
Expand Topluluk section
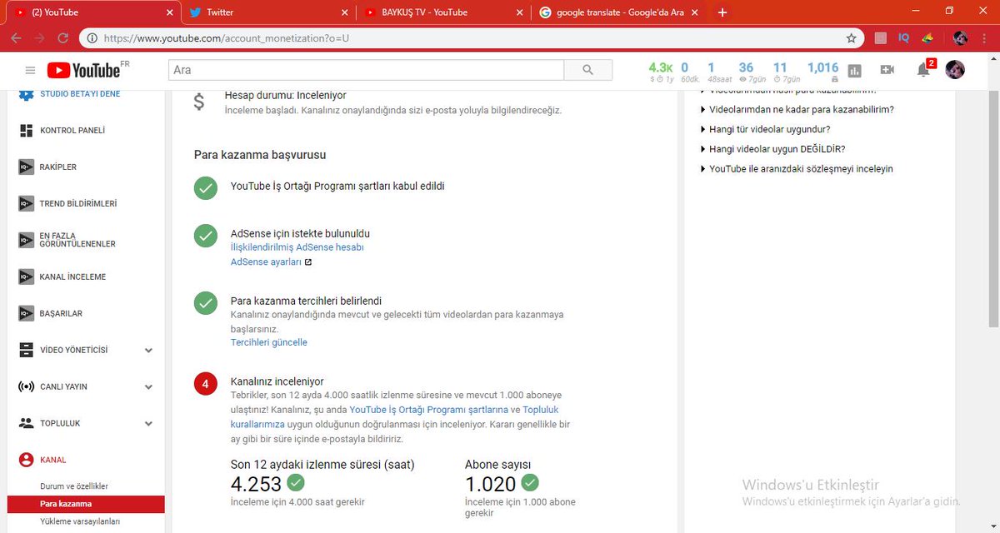[x=86, y=424]
